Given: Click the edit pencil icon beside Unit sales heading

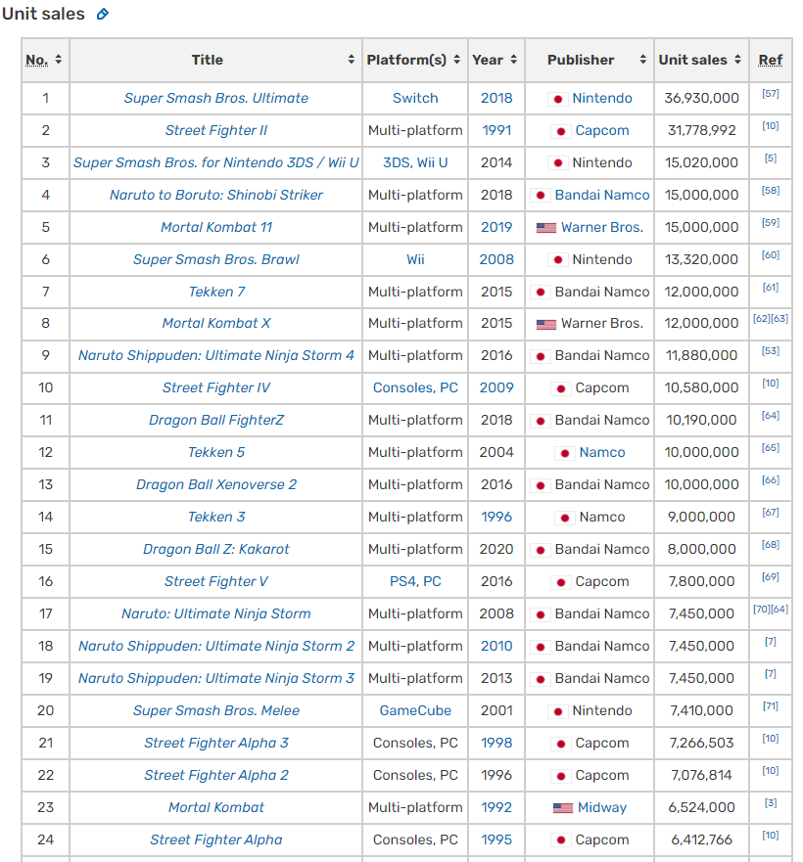Looking at the screenshot, I should [x=103, y=15].
